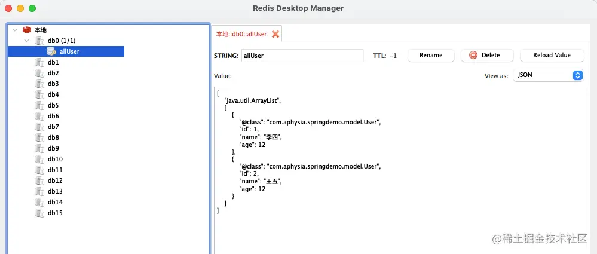
Task: Open the View as JSON dropdown
Action: pyautogui.click(x=548, y=75)
